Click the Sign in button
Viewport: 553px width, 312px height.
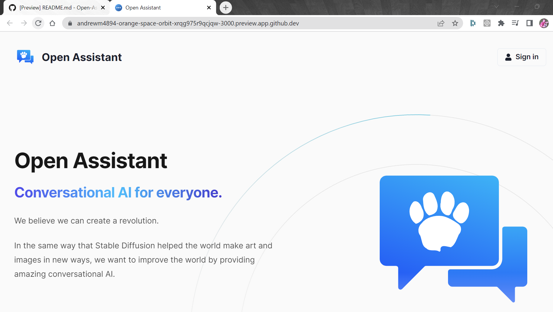(x=522, y=57)
